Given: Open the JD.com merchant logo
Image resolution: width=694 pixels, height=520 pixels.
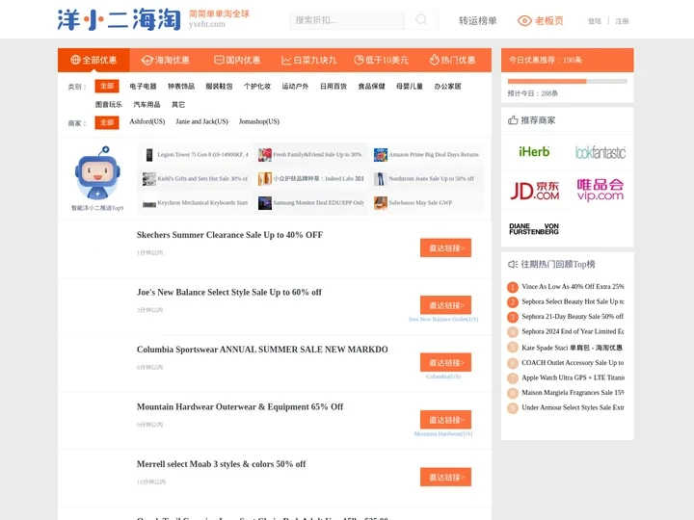Looking at the screenshot, I should pos(534,191).
